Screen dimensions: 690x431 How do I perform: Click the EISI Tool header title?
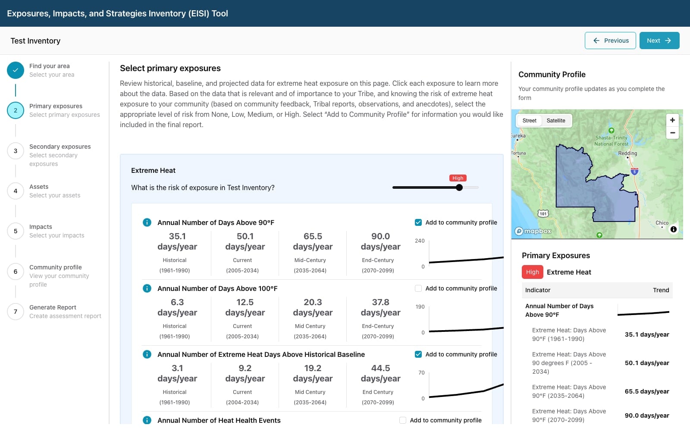tap(117, 13)
